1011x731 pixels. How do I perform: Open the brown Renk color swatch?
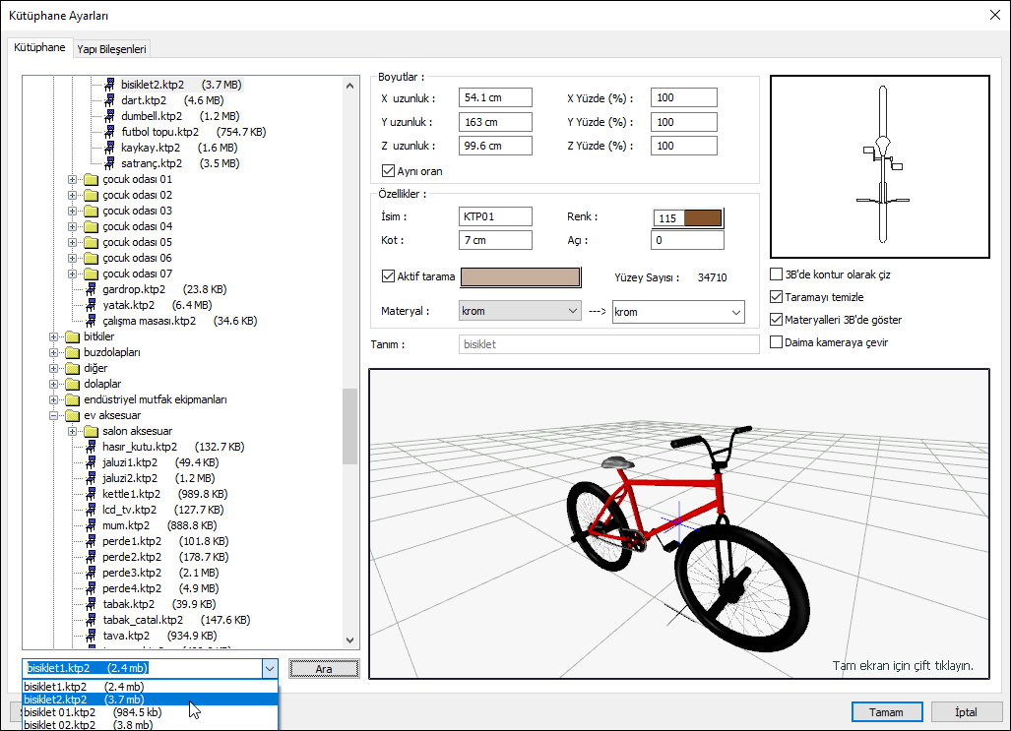pos(703,218)
